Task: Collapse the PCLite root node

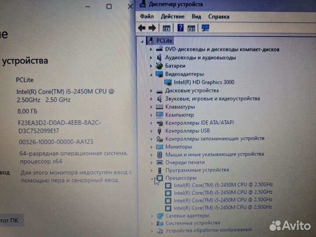Action: coord(142,42)
